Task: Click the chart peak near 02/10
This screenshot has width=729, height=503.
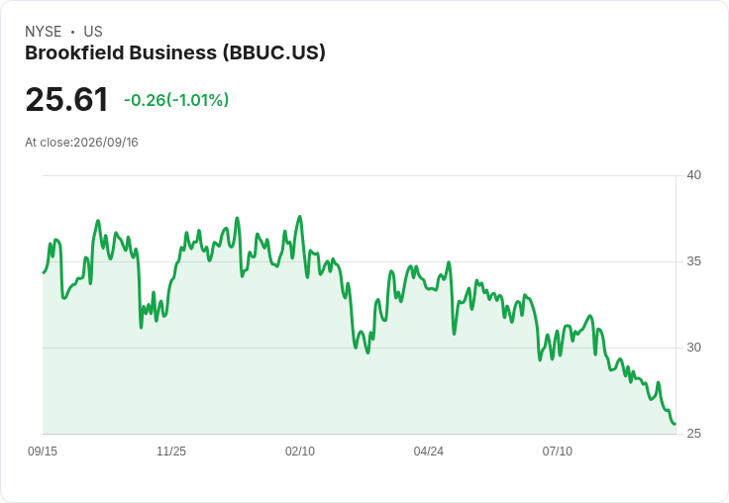Action: pos(300,217)
